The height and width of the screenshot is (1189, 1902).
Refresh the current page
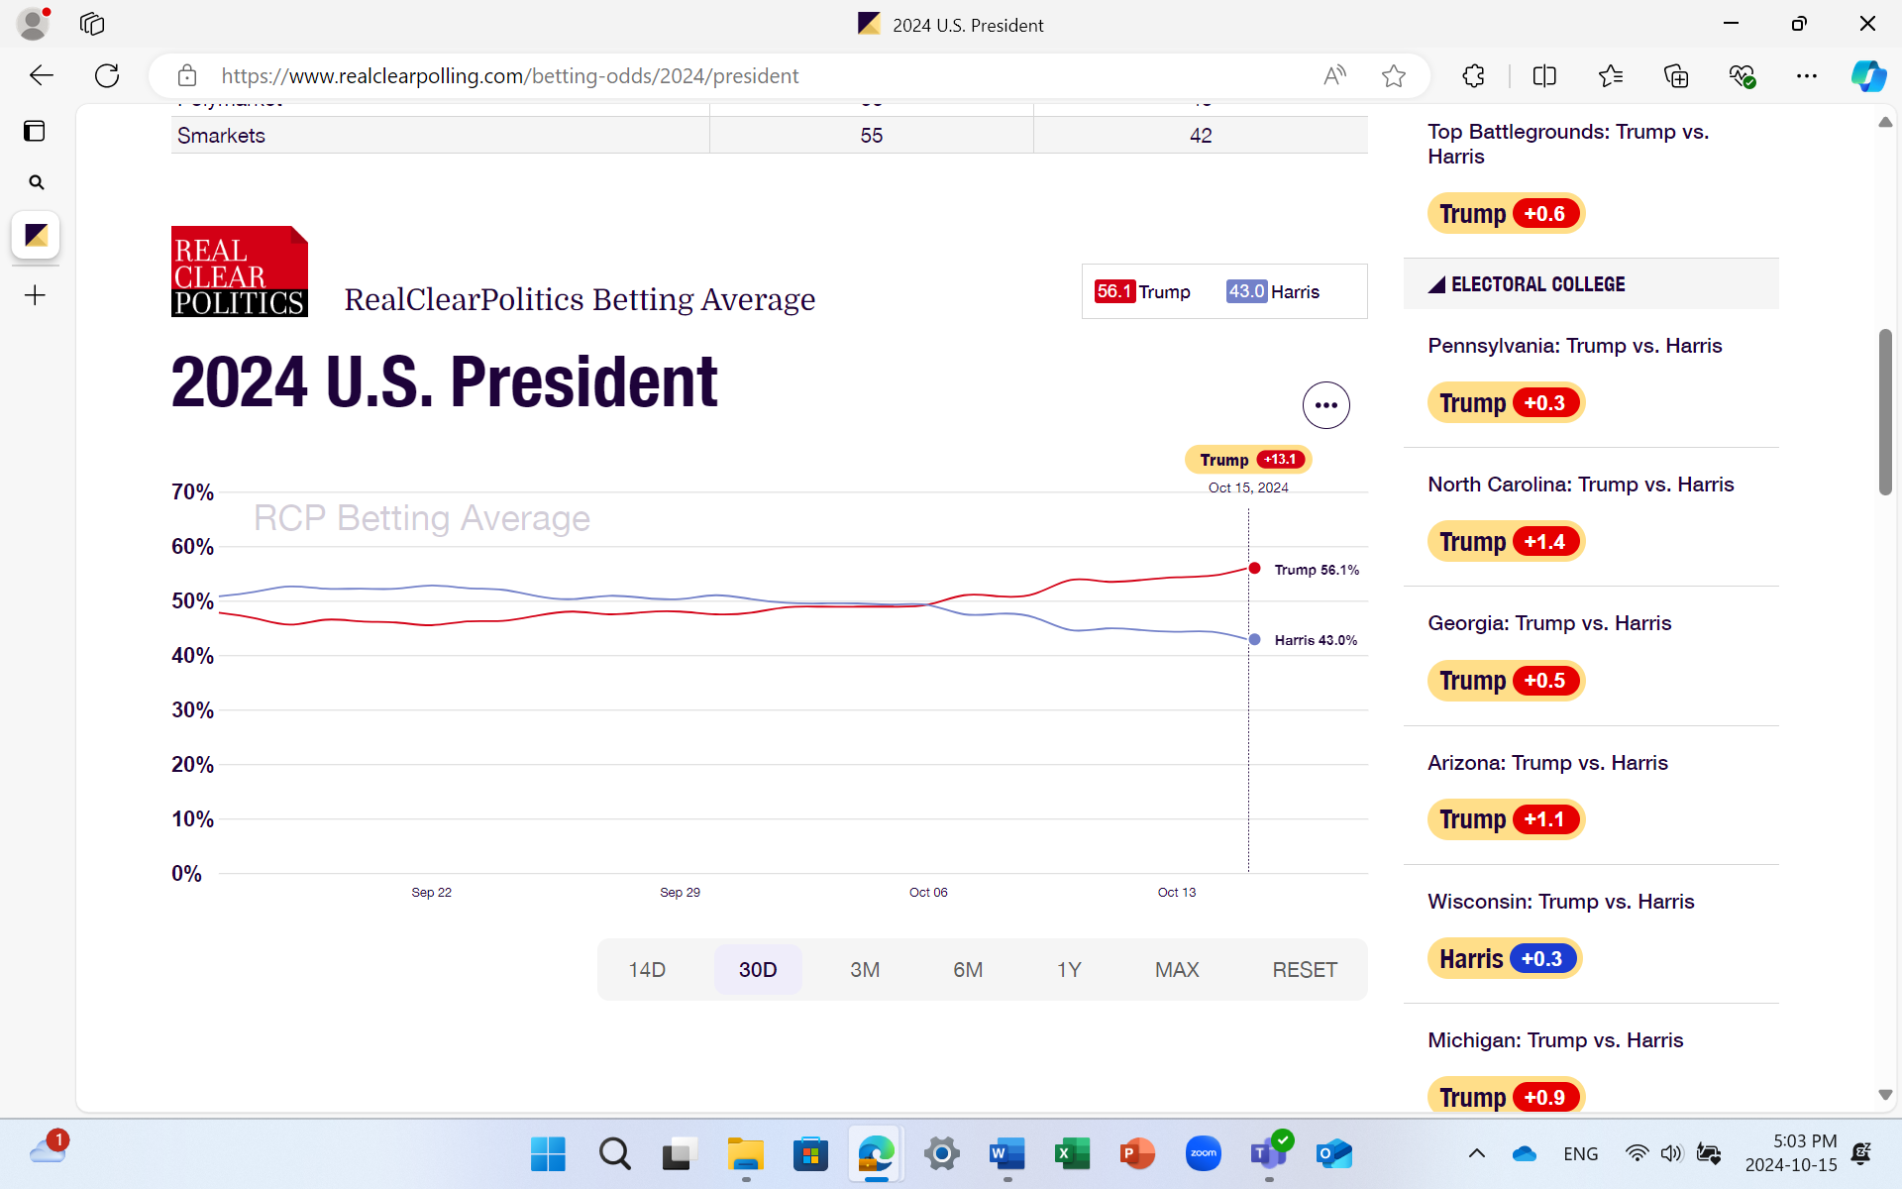tap(107, 76)
